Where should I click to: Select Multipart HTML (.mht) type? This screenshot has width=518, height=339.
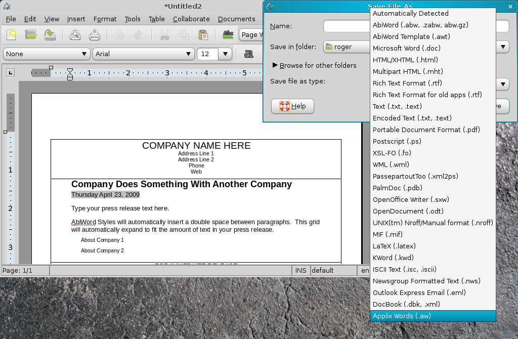pos(433,71)
